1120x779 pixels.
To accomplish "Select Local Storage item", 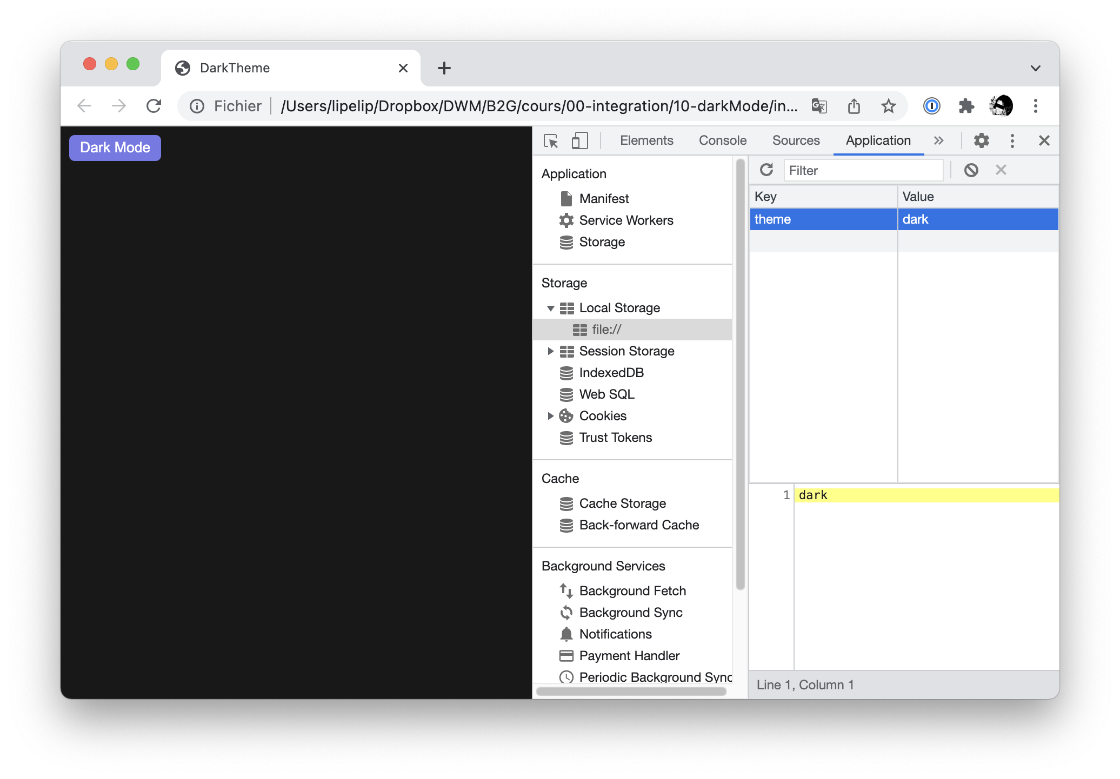I will click(x=619, y=308).
